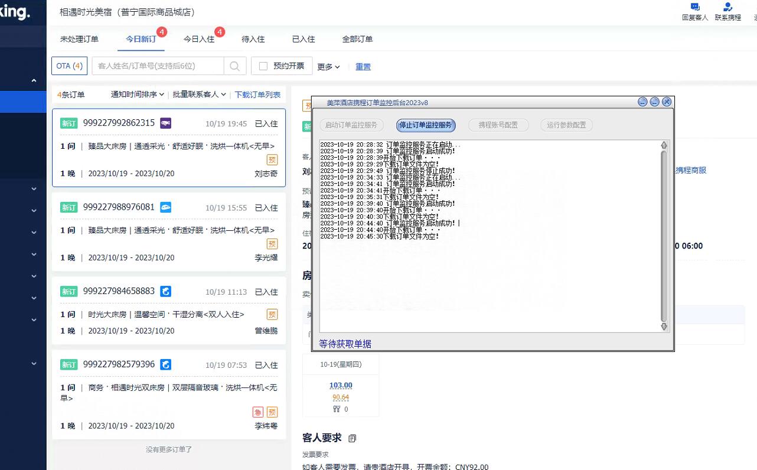Open the 更多 filter dropdown
The width and height of the screenshot is (757, 470).
tap(328, 67)
